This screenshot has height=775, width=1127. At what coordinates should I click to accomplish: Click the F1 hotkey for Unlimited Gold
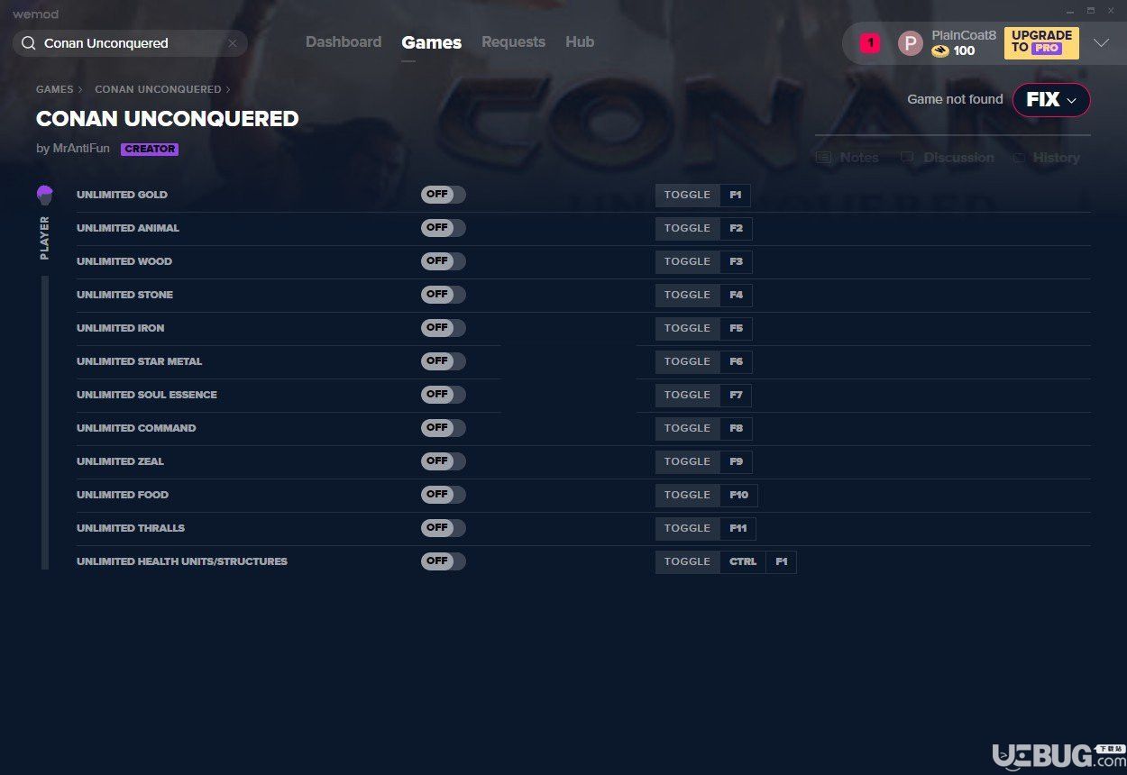[x=736, y=195]
